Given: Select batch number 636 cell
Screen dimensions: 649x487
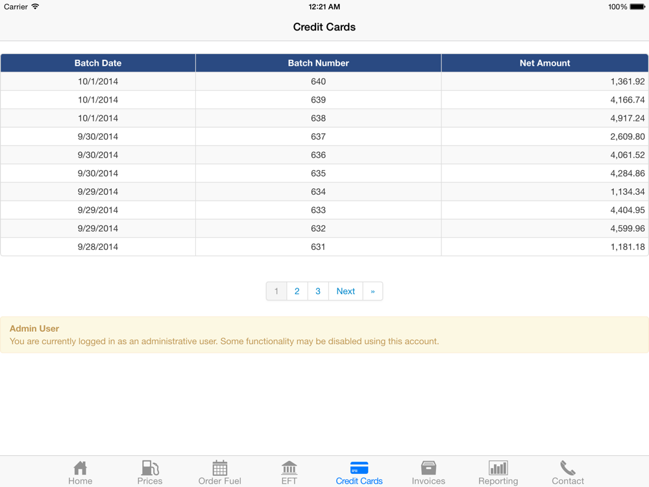Looking at the screenshot, I should [318, 155].
